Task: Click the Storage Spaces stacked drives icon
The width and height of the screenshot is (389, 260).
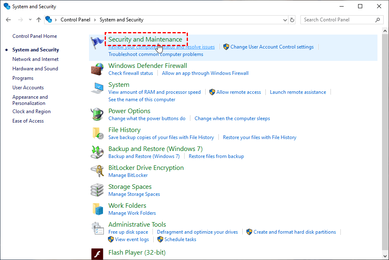Action: click(97, 190)
